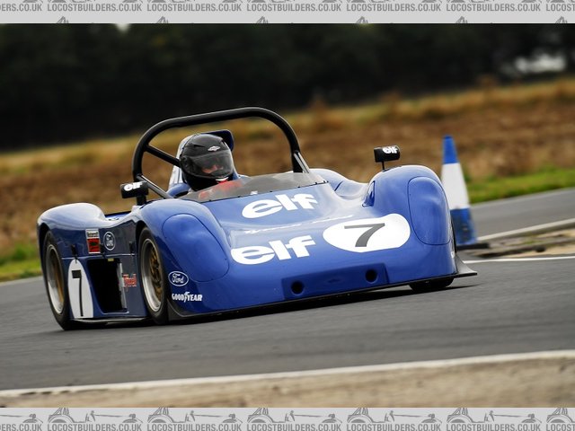Viewport: 575px width, 431px height.
Task: Select the blue and white traffic cone
Action: tap(457, 193)
